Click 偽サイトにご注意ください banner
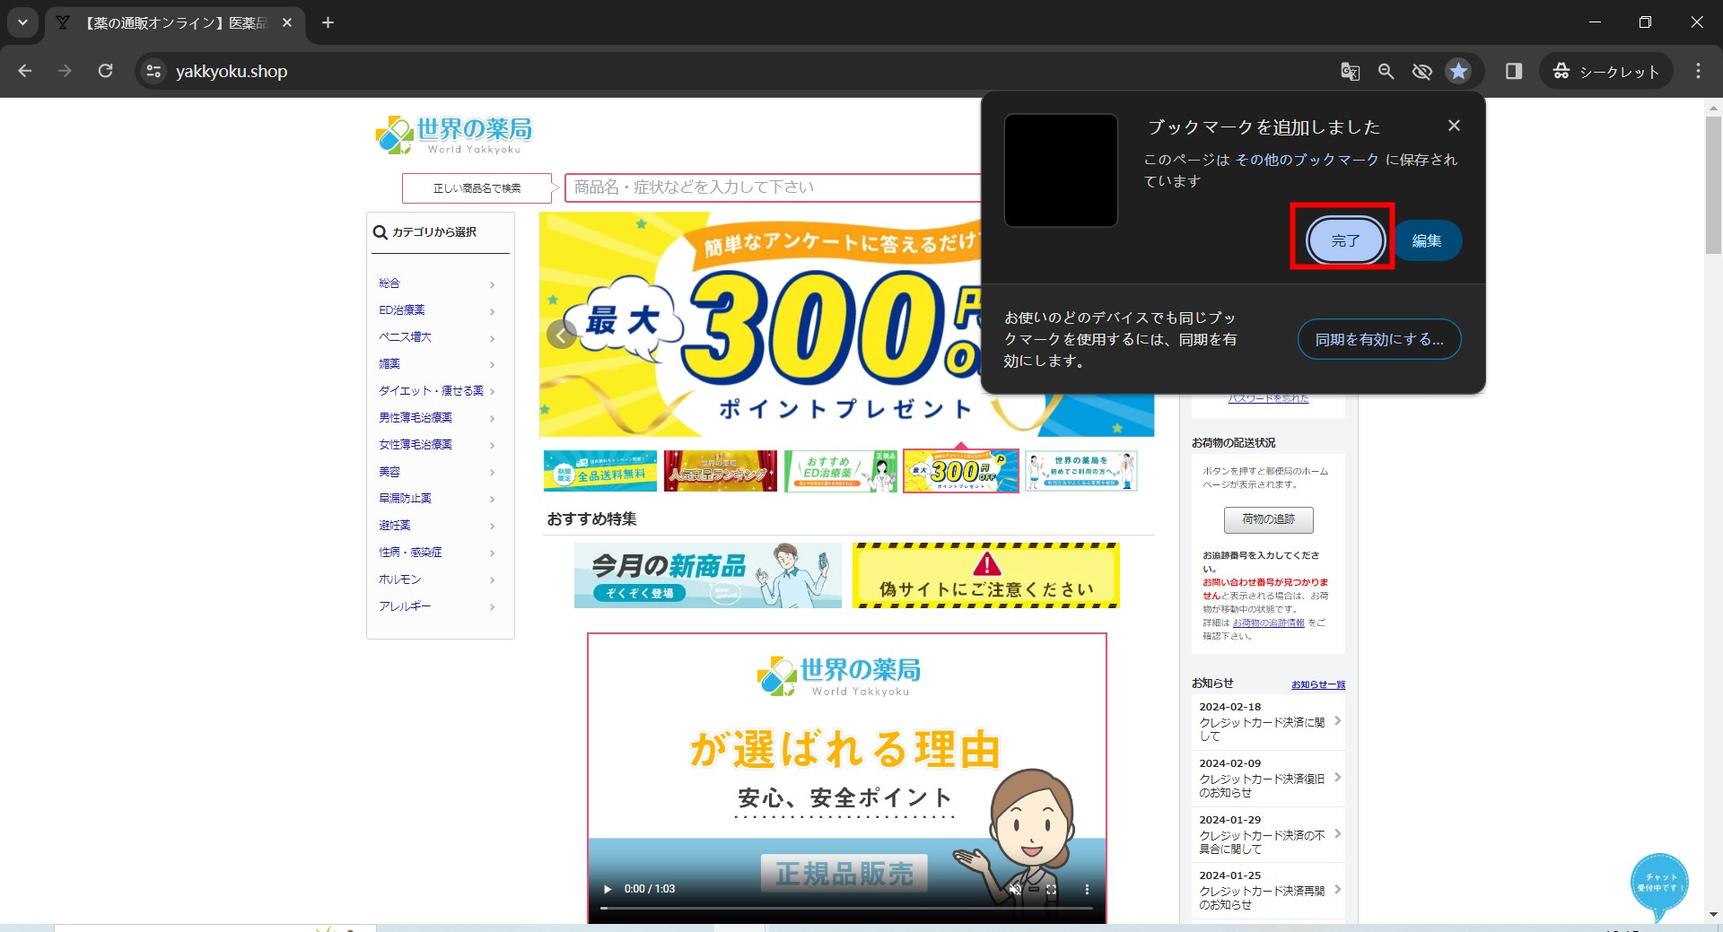 pos(985,575)
